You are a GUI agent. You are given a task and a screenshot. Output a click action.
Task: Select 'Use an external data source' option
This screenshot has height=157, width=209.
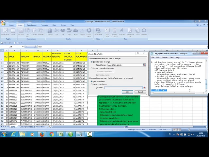(x=91, y=68)
